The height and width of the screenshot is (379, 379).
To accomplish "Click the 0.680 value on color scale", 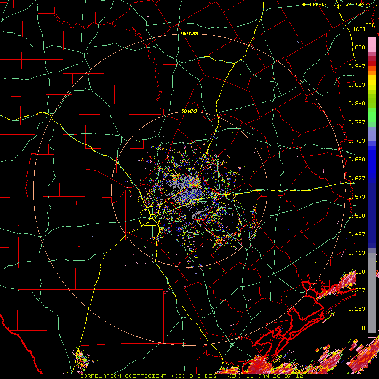I will [357, 160].
